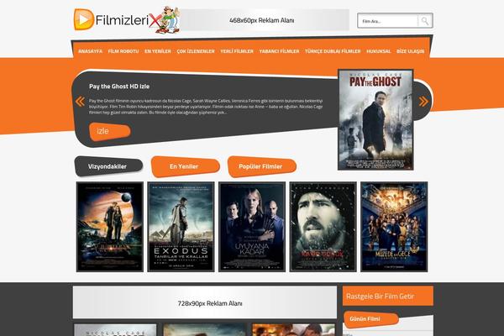Open the Uyuyana Kadar movie poster

pyautogui.click(x=252, y=227)
